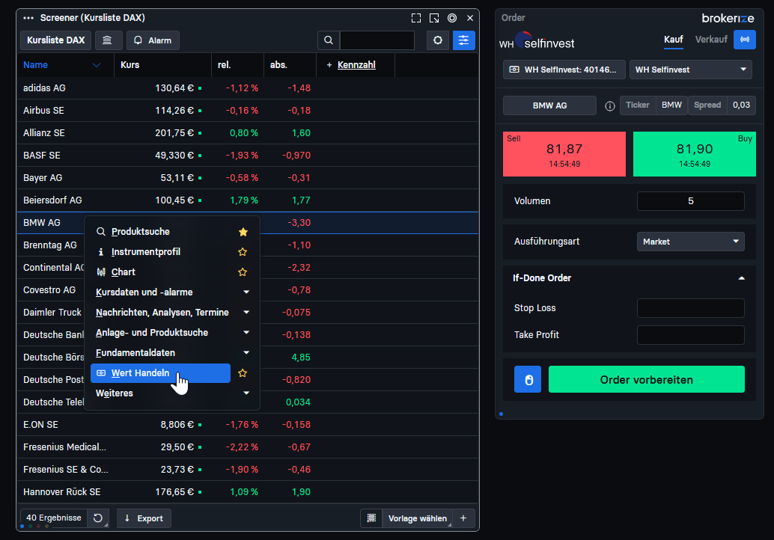Select the E.ON SE row
Viewport: 774px width, 540px height.
click(247, 425)
